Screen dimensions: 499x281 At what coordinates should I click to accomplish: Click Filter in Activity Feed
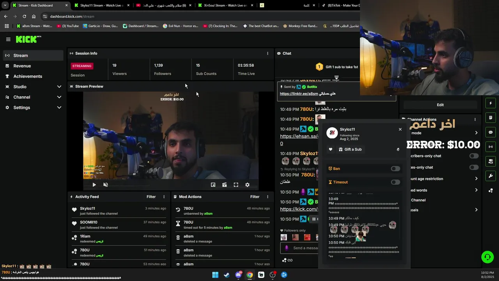point(151,197)
